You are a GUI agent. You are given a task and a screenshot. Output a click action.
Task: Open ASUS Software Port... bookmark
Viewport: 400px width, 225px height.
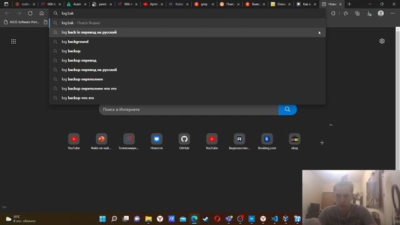[x=21, y=22]
